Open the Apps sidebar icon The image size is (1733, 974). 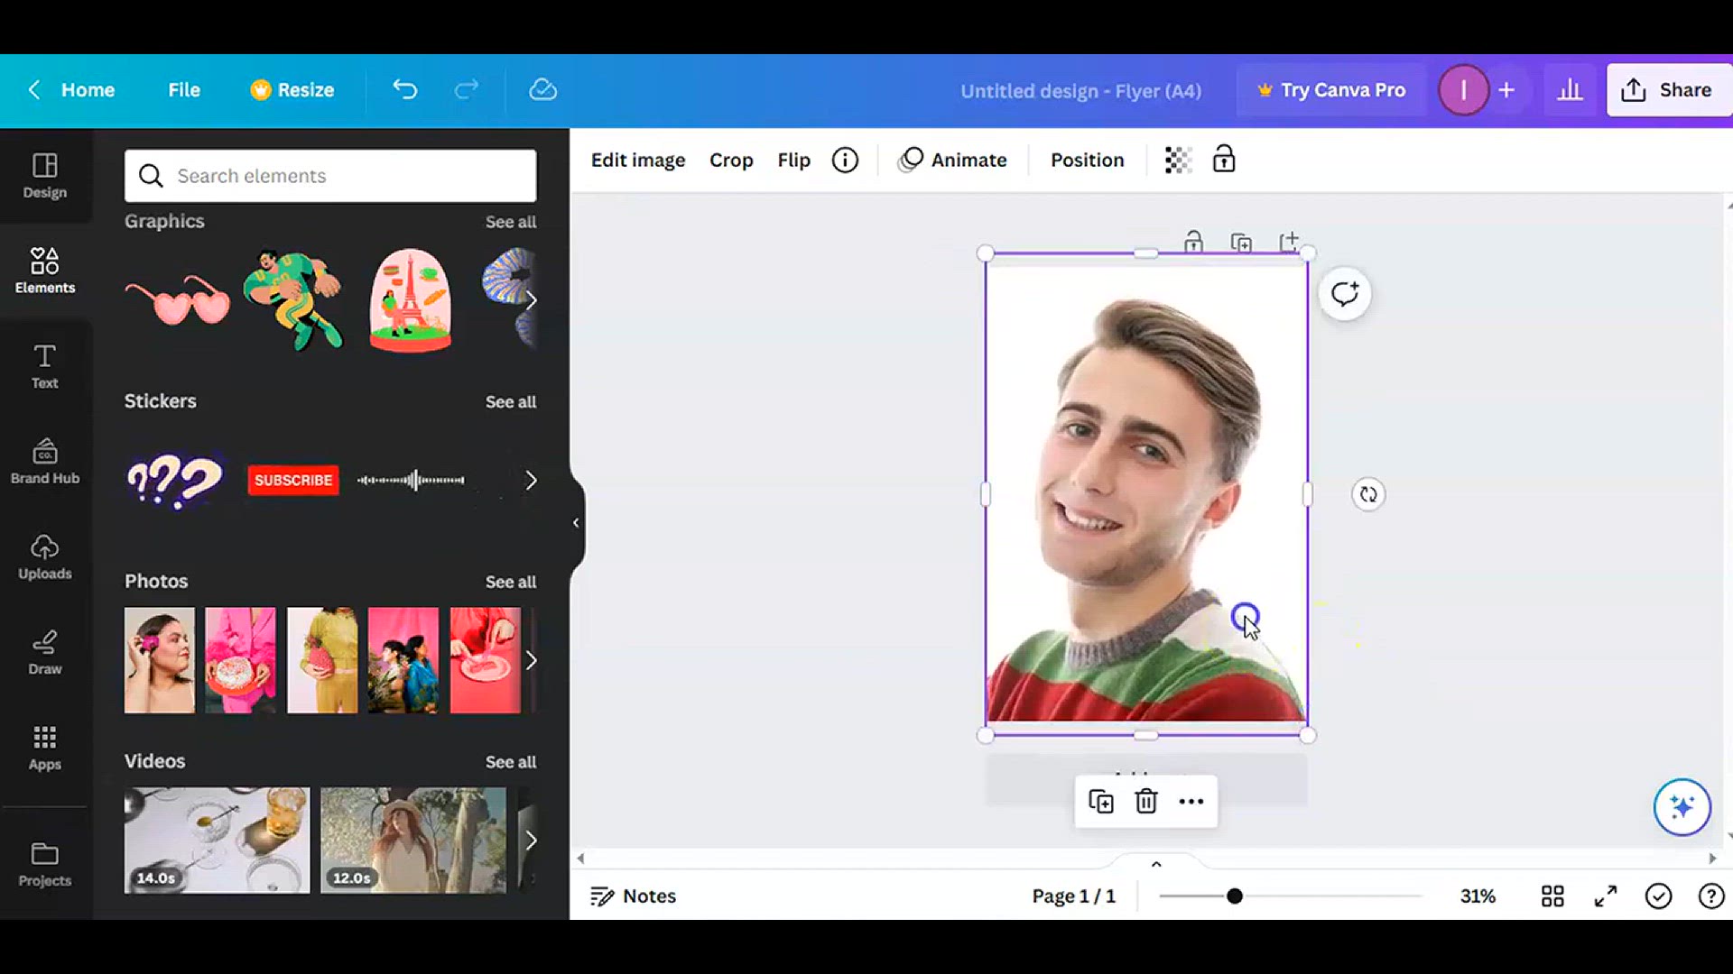click(x=45, y=748)
